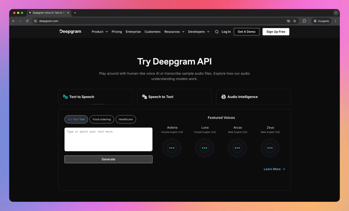
Task: Open the Customers page
Action: pos(152,32)
